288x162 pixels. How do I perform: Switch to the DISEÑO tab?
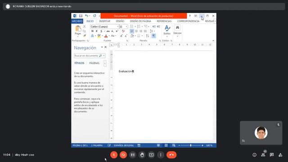point(120,21)
